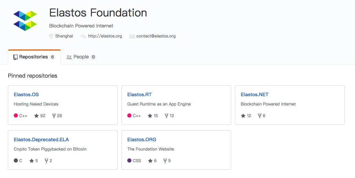Click the fork icon on Elastos.OS card
Viewport: 355px width, 178px height.
click(54, 116)
